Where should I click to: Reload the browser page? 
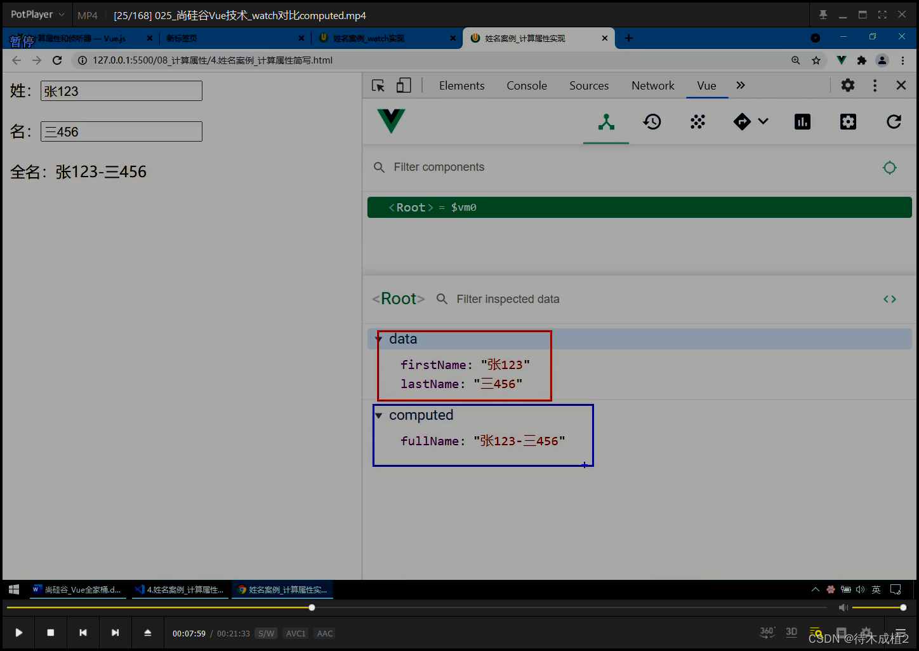pos(57,60)
